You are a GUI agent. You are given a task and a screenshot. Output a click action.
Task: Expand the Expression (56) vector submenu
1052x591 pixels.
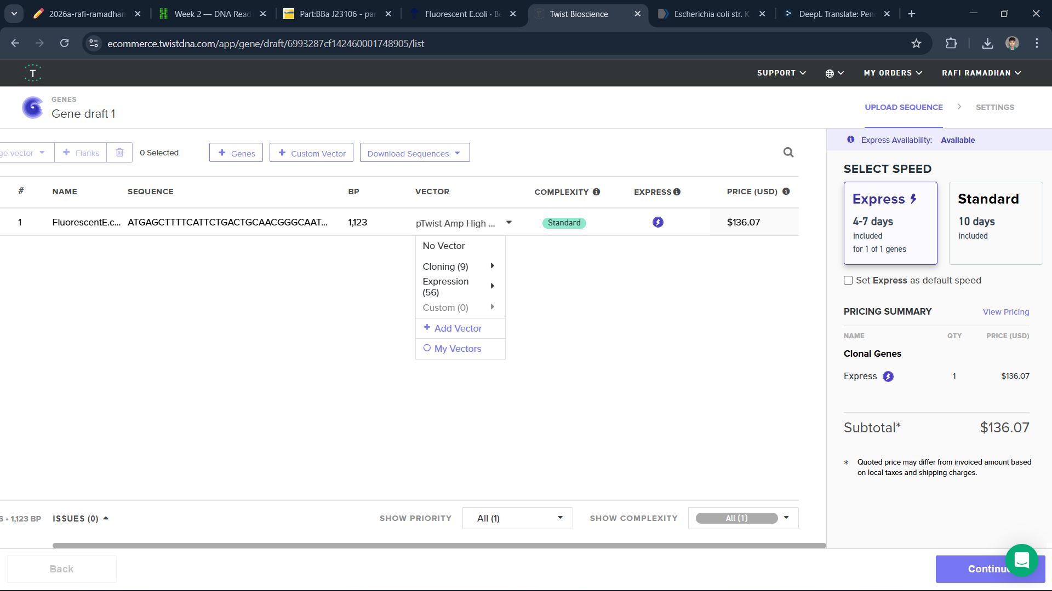pos(459,287)
